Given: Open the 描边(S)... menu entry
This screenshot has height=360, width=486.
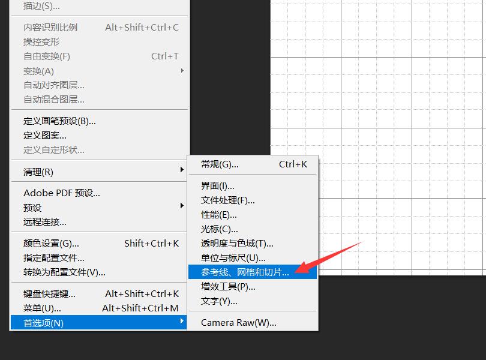Looking at the screenshot, I should coord(100,6).
